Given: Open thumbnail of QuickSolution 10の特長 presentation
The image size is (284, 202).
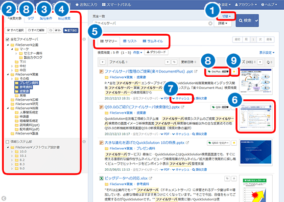Looking at the screenshot, I should point(256,153).
